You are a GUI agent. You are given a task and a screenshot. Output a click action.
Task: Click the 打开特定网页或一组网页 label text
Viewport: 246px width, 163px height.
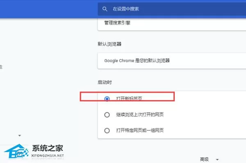[x=140, y=130]
